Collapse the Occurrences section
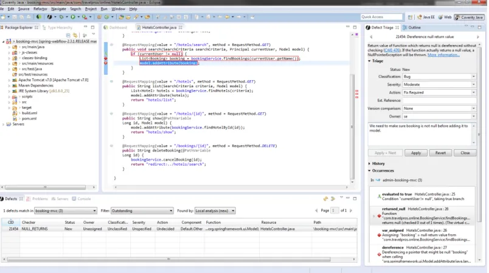The image size is (489, 273). coord(370,170)
